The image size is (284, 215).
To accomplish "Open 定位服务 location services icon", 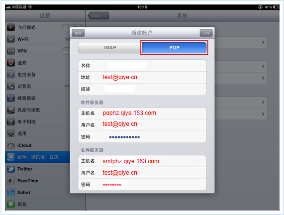I will [11, 75].
